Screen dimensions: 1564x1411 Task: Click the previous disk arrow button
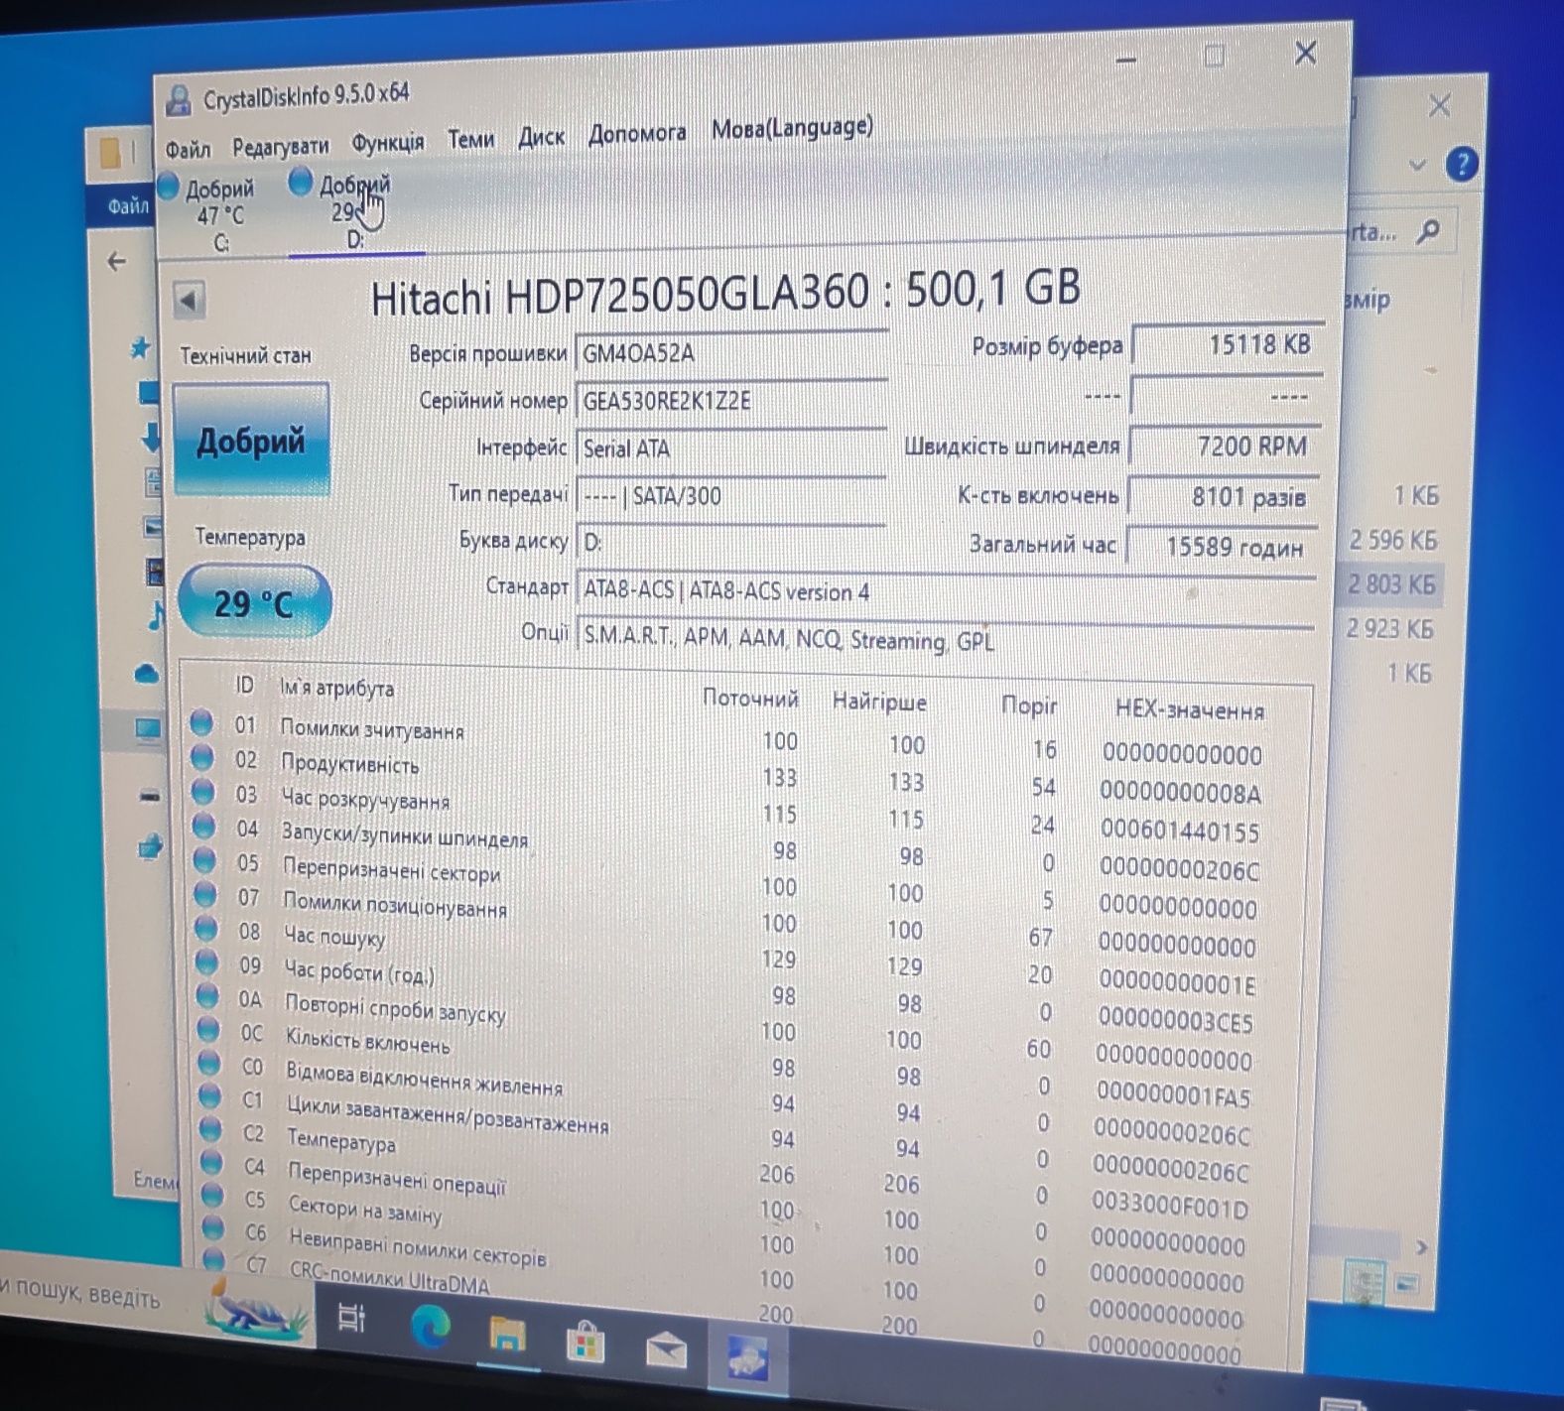[189, 300]
